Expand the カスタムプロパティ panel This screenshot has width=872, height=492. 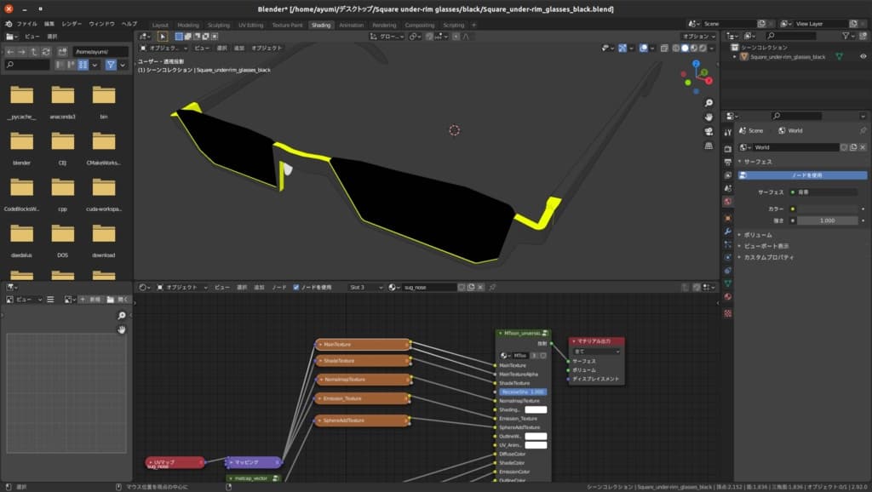click(x=768, y=257)
